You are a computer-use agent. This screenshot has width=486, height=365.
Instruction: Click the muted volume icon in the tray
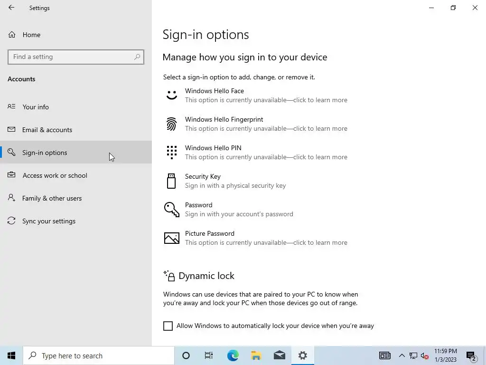coord(425,355)
